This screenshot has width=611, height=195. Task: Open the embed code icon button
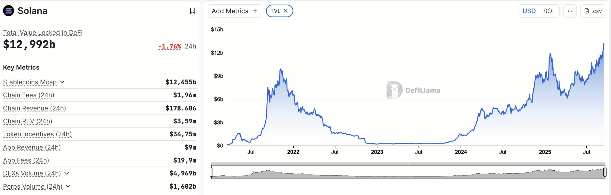pyautogui.click(x=570, y=11)
